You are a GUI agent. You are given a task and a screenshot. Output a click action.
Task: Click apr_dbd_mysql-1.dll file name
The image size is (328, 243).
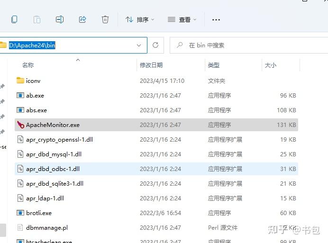point(54,154)
